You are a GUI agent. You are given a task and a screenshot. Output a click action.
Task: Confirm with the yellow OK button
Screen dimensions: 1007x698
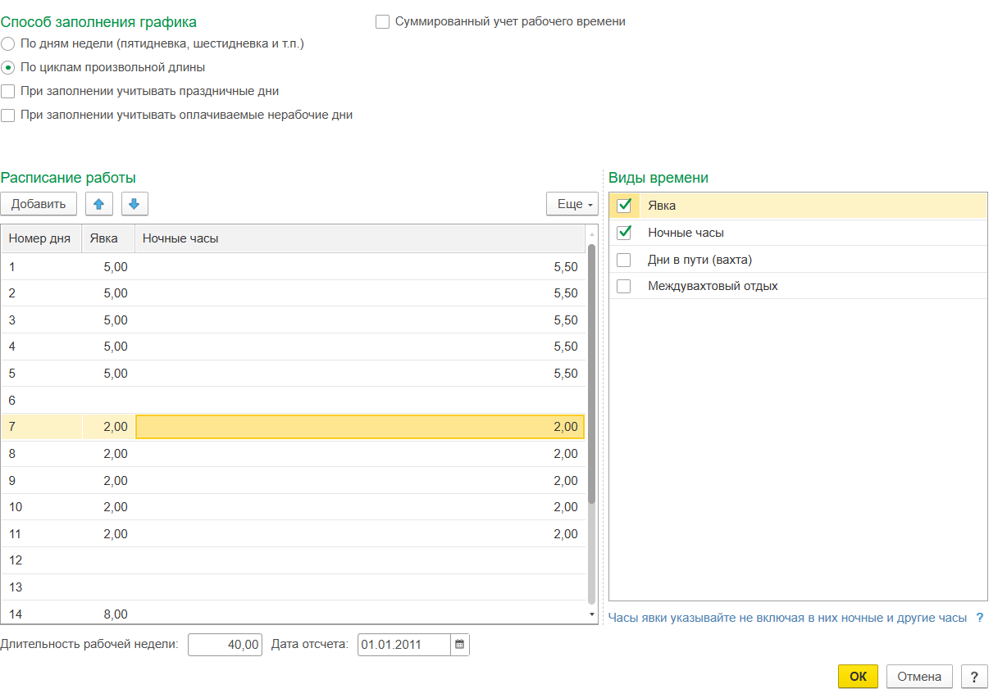coord(858,677)
